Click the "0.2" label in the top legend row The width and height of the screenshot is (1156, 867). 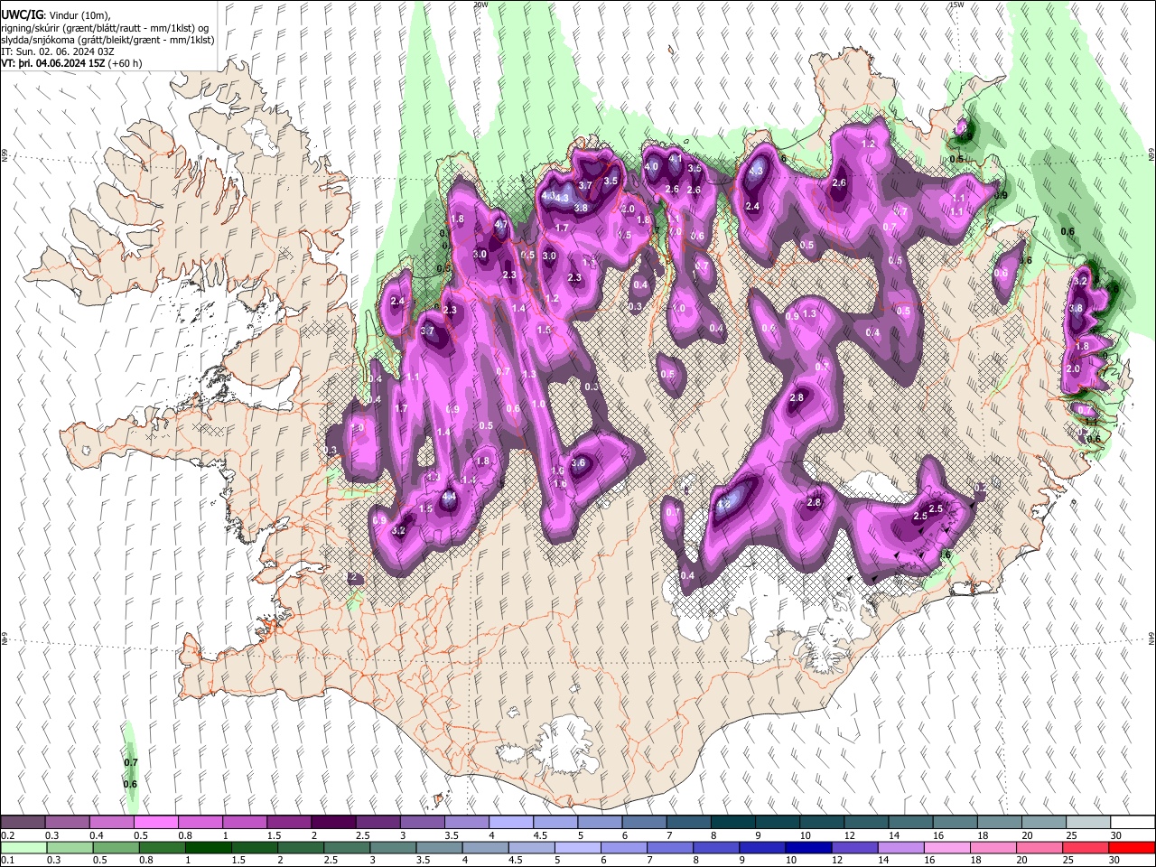point(7,835)
